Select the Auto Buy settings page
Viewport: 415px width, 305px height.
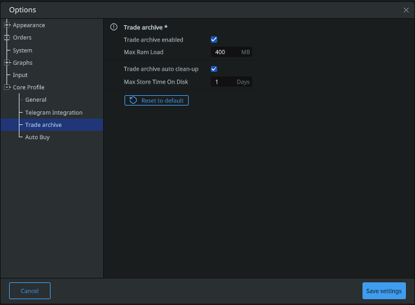coord(38,137)
